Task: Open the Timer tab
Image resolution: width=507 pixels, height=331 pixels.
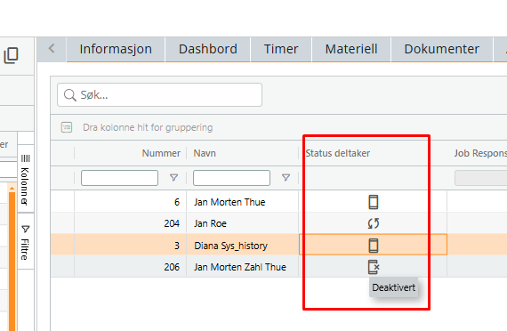Action: (281, 49)
